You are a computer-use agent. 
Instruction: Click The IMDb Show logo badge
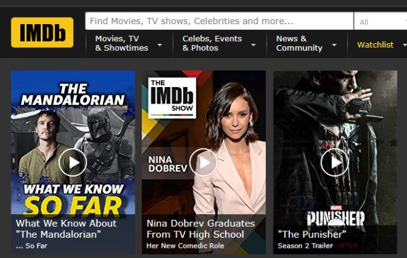(x=172, y=98)
